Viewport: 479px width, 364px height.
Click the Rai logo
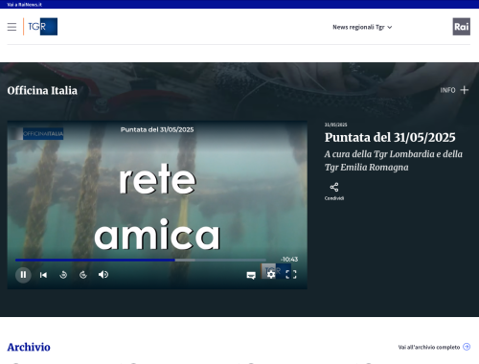[462, 27]
